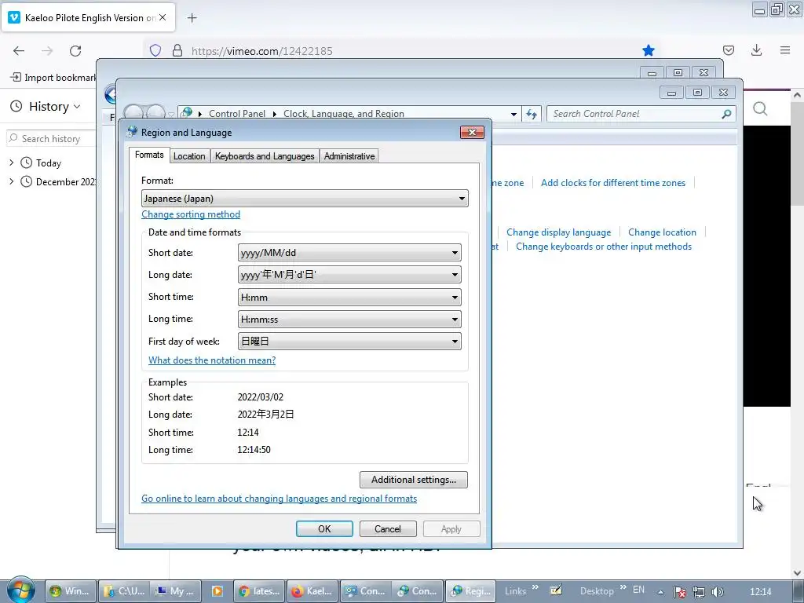This screenshot has height=603, width=804.
Task: Reload the Vimeo page
Action: [75, 51]
